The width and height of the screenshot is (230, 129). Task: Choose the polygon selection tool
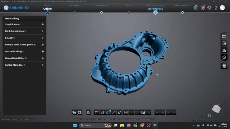pos(102,113)
